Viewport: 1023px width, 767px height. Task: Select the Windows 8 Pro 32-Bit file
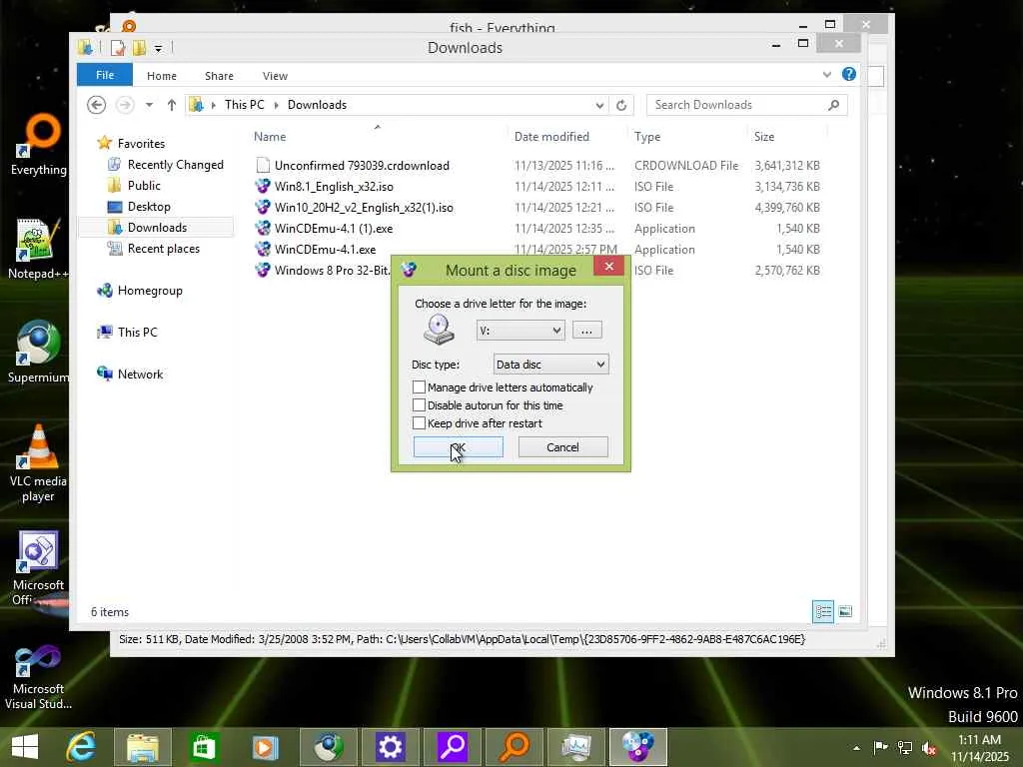pyautogui.click(x=332, y=270)
